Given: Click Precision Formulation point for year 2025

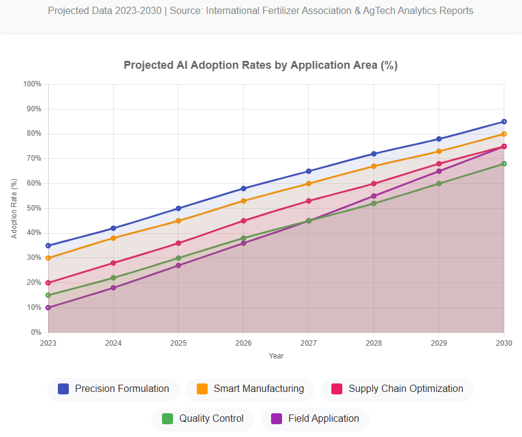Looking at the screenshot, I should [178, 209].
